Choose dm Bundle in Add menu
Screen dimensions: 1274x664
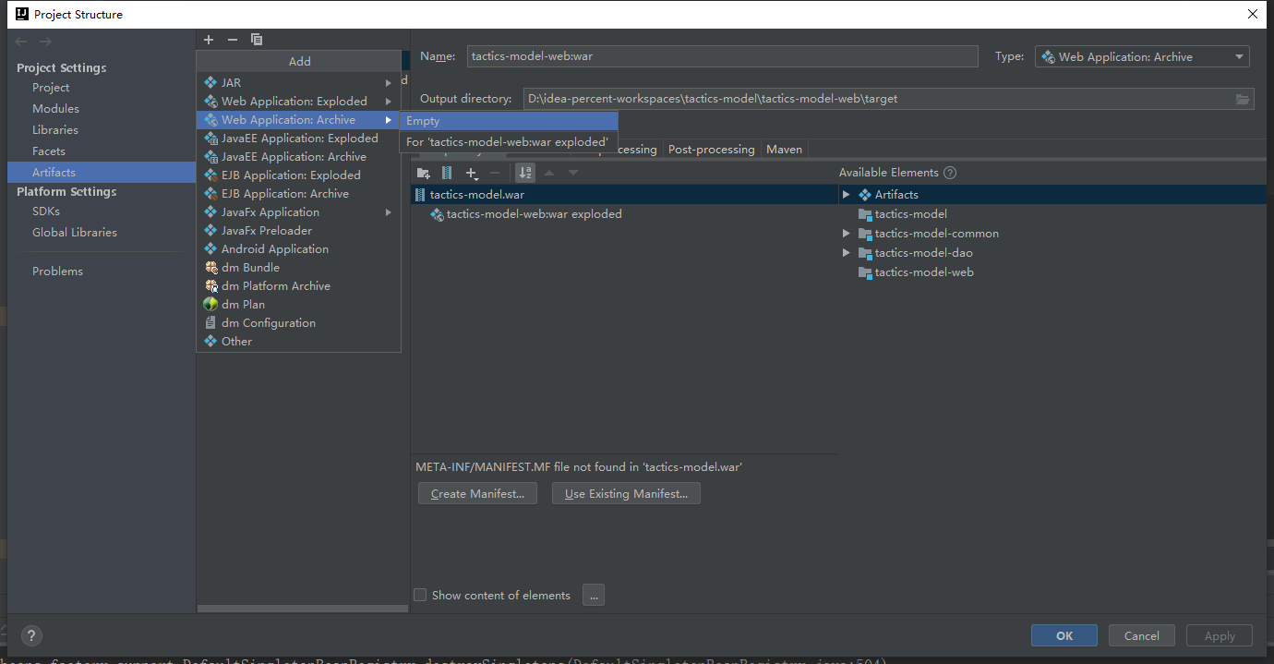pos(299,267)
